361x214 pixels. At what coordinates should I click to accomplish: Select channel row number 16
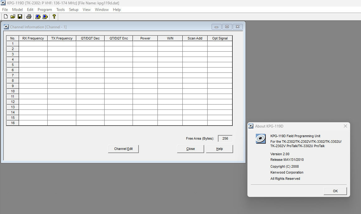click(13, 123)
